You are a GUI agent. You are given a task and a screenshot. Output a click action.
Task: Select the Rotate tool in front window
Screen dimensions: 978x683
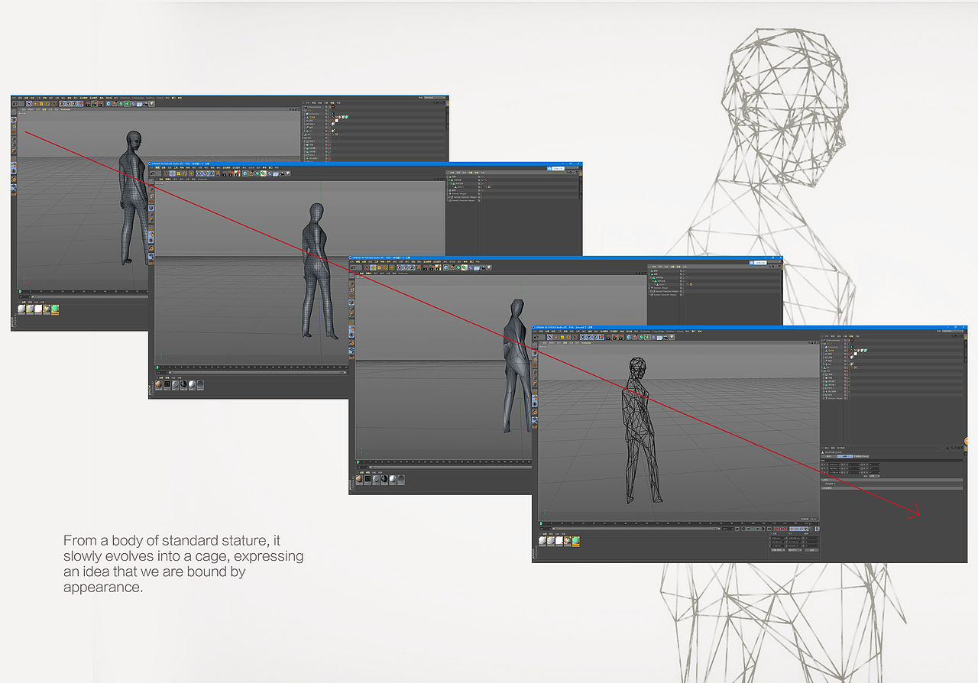568,337
